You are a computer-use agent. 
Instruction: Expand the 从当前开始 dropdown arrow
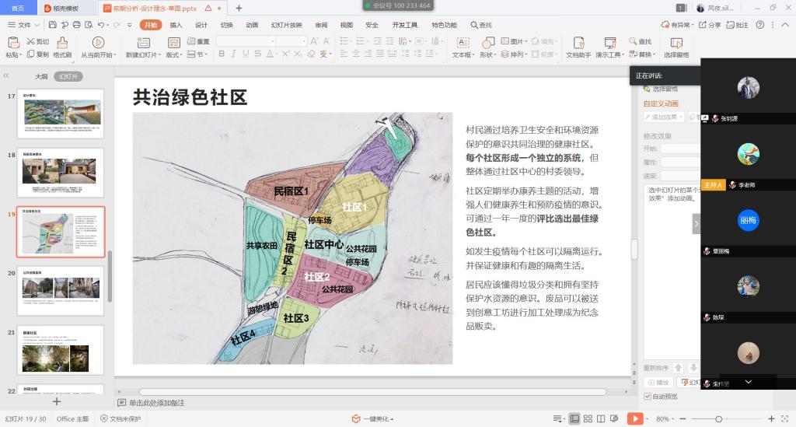point(117,55)
